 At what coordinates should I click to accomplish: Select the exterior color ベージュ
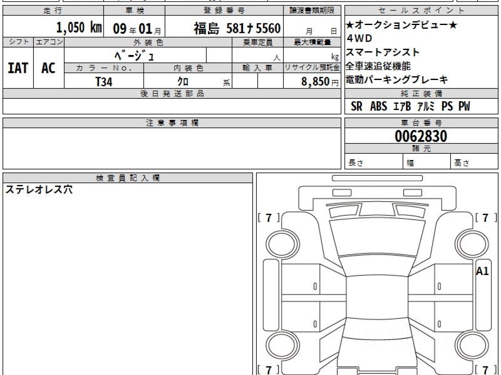point(135,55)
